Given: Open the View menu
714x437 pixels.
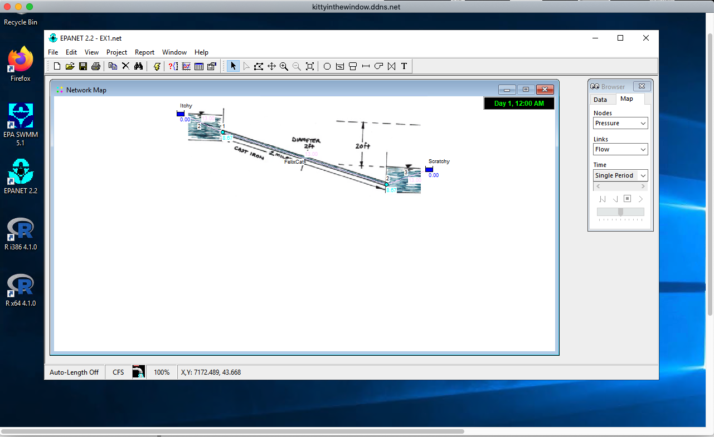Looking at the screenshot, I should point(91,52).
